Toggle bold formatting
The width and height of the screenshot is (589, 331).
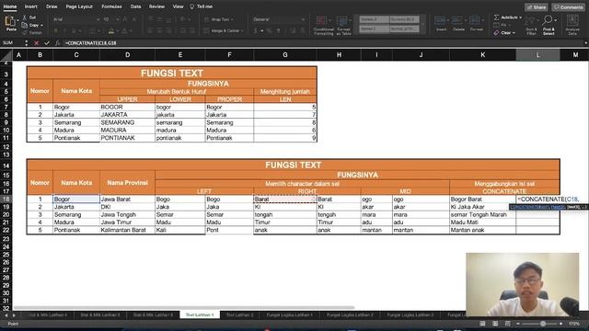[55, 30]
